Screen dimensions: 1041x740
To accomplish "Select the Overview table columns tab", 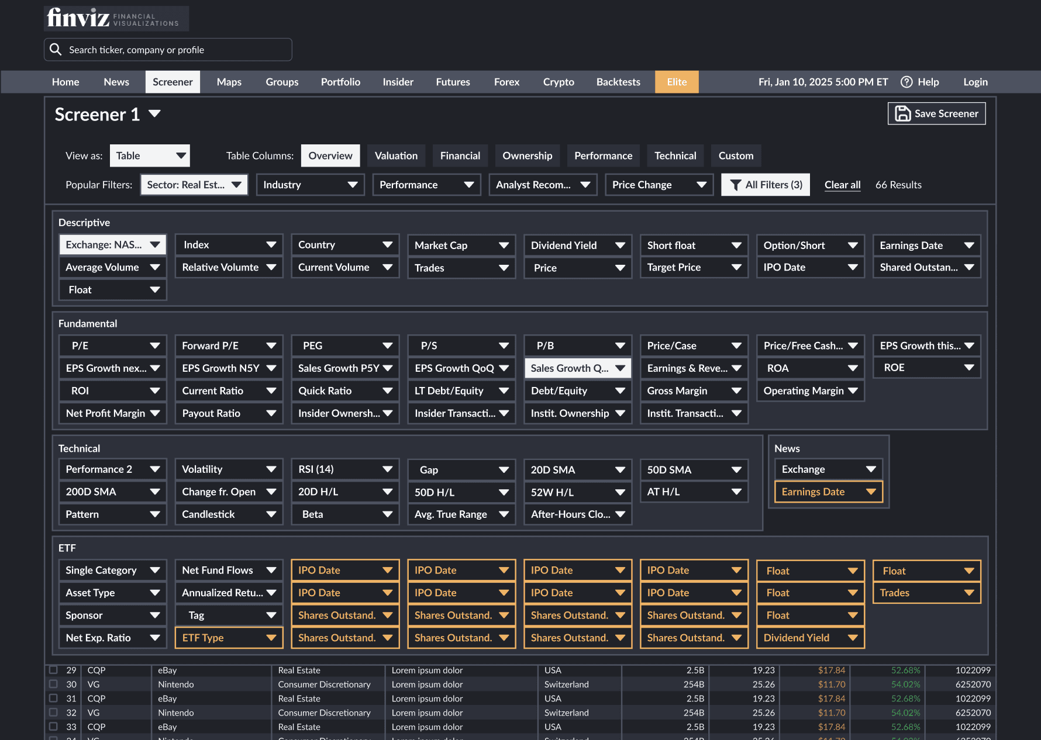I will click(330, 155).
